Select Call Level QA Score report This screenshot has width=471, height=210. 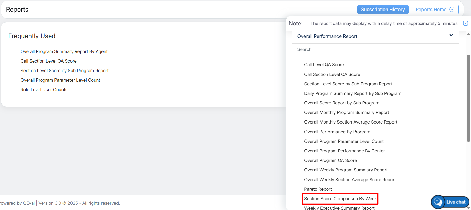(324, 65)
